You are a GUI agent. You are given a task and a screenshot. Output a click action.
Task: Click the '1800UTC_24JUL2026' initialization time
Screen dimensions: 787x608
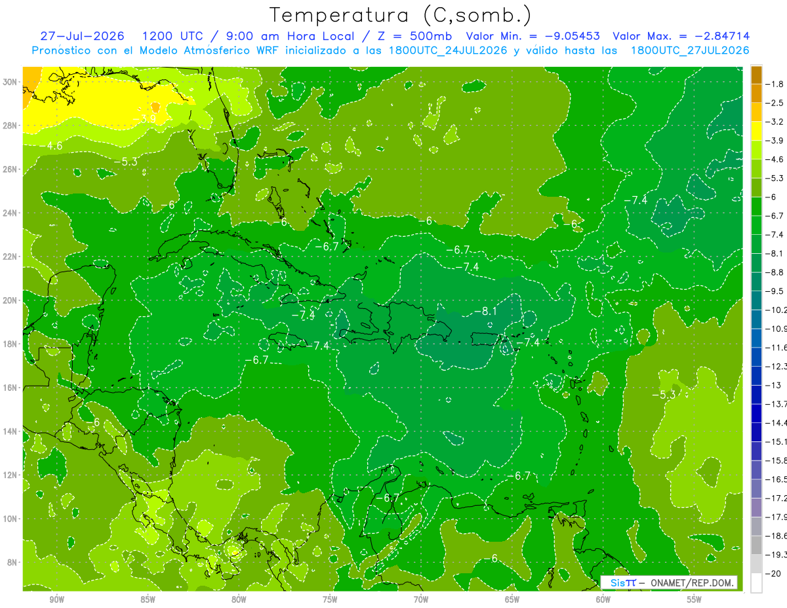449,50
